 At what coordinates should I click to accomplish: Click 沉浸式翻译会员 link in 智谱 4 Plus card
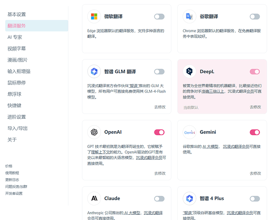click(x=240, y=213)
